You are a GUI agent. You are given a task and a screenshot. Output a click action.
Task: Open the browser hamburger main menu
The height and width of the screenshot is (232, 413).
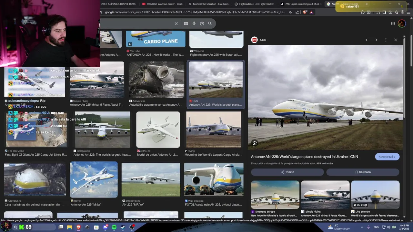409,12
